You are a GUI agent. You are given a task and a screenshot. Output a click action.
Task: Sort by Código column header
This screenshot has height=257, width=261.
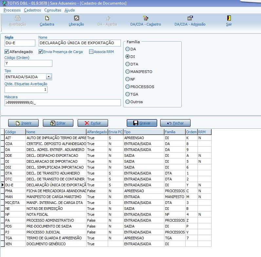[15, 132]
